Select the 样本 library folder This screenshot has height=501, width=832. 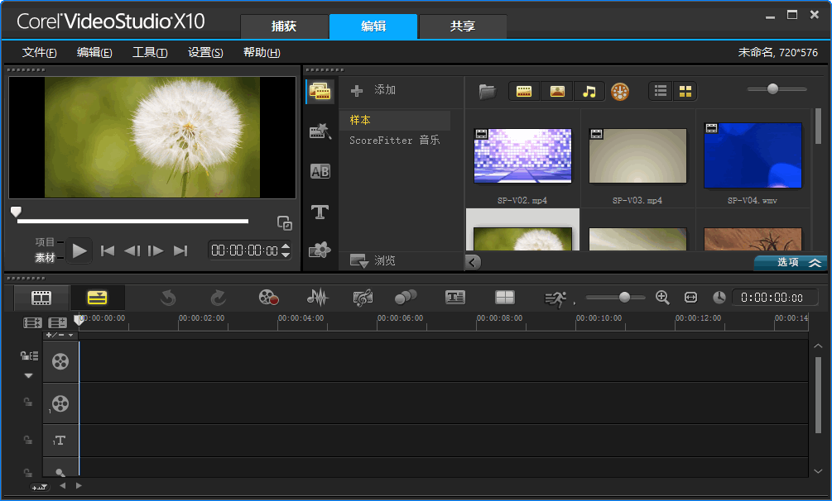(x=395, y=121)
